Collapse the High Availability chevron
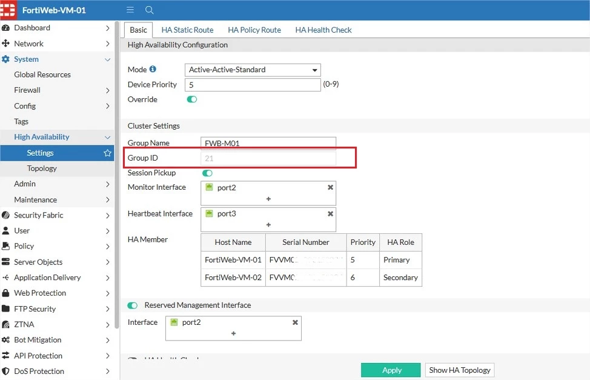The width and height of the screenshot is (590, 380). pyautogui.click(x=108, y=138)
